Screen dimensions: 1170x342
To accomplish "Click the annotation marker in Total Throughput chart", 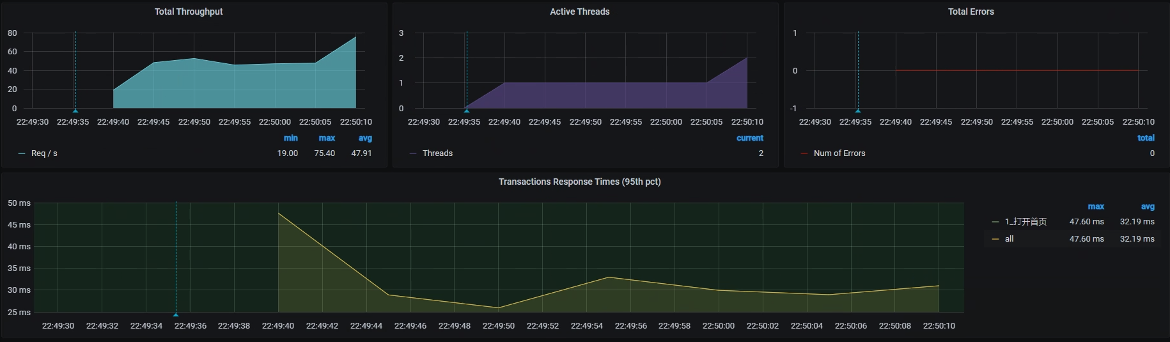I will pyautogui.click(x=75, y=110).
